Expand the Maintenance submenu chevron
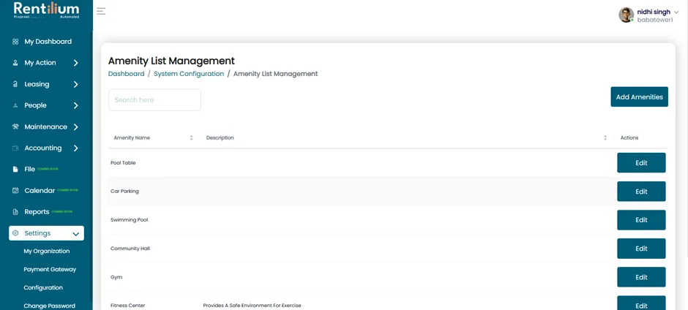 tap(76, 127)
